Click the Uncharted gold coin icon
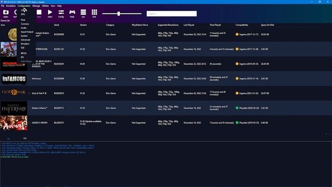The width and height of the screenshot is (332, 187). tap(12, 34)
